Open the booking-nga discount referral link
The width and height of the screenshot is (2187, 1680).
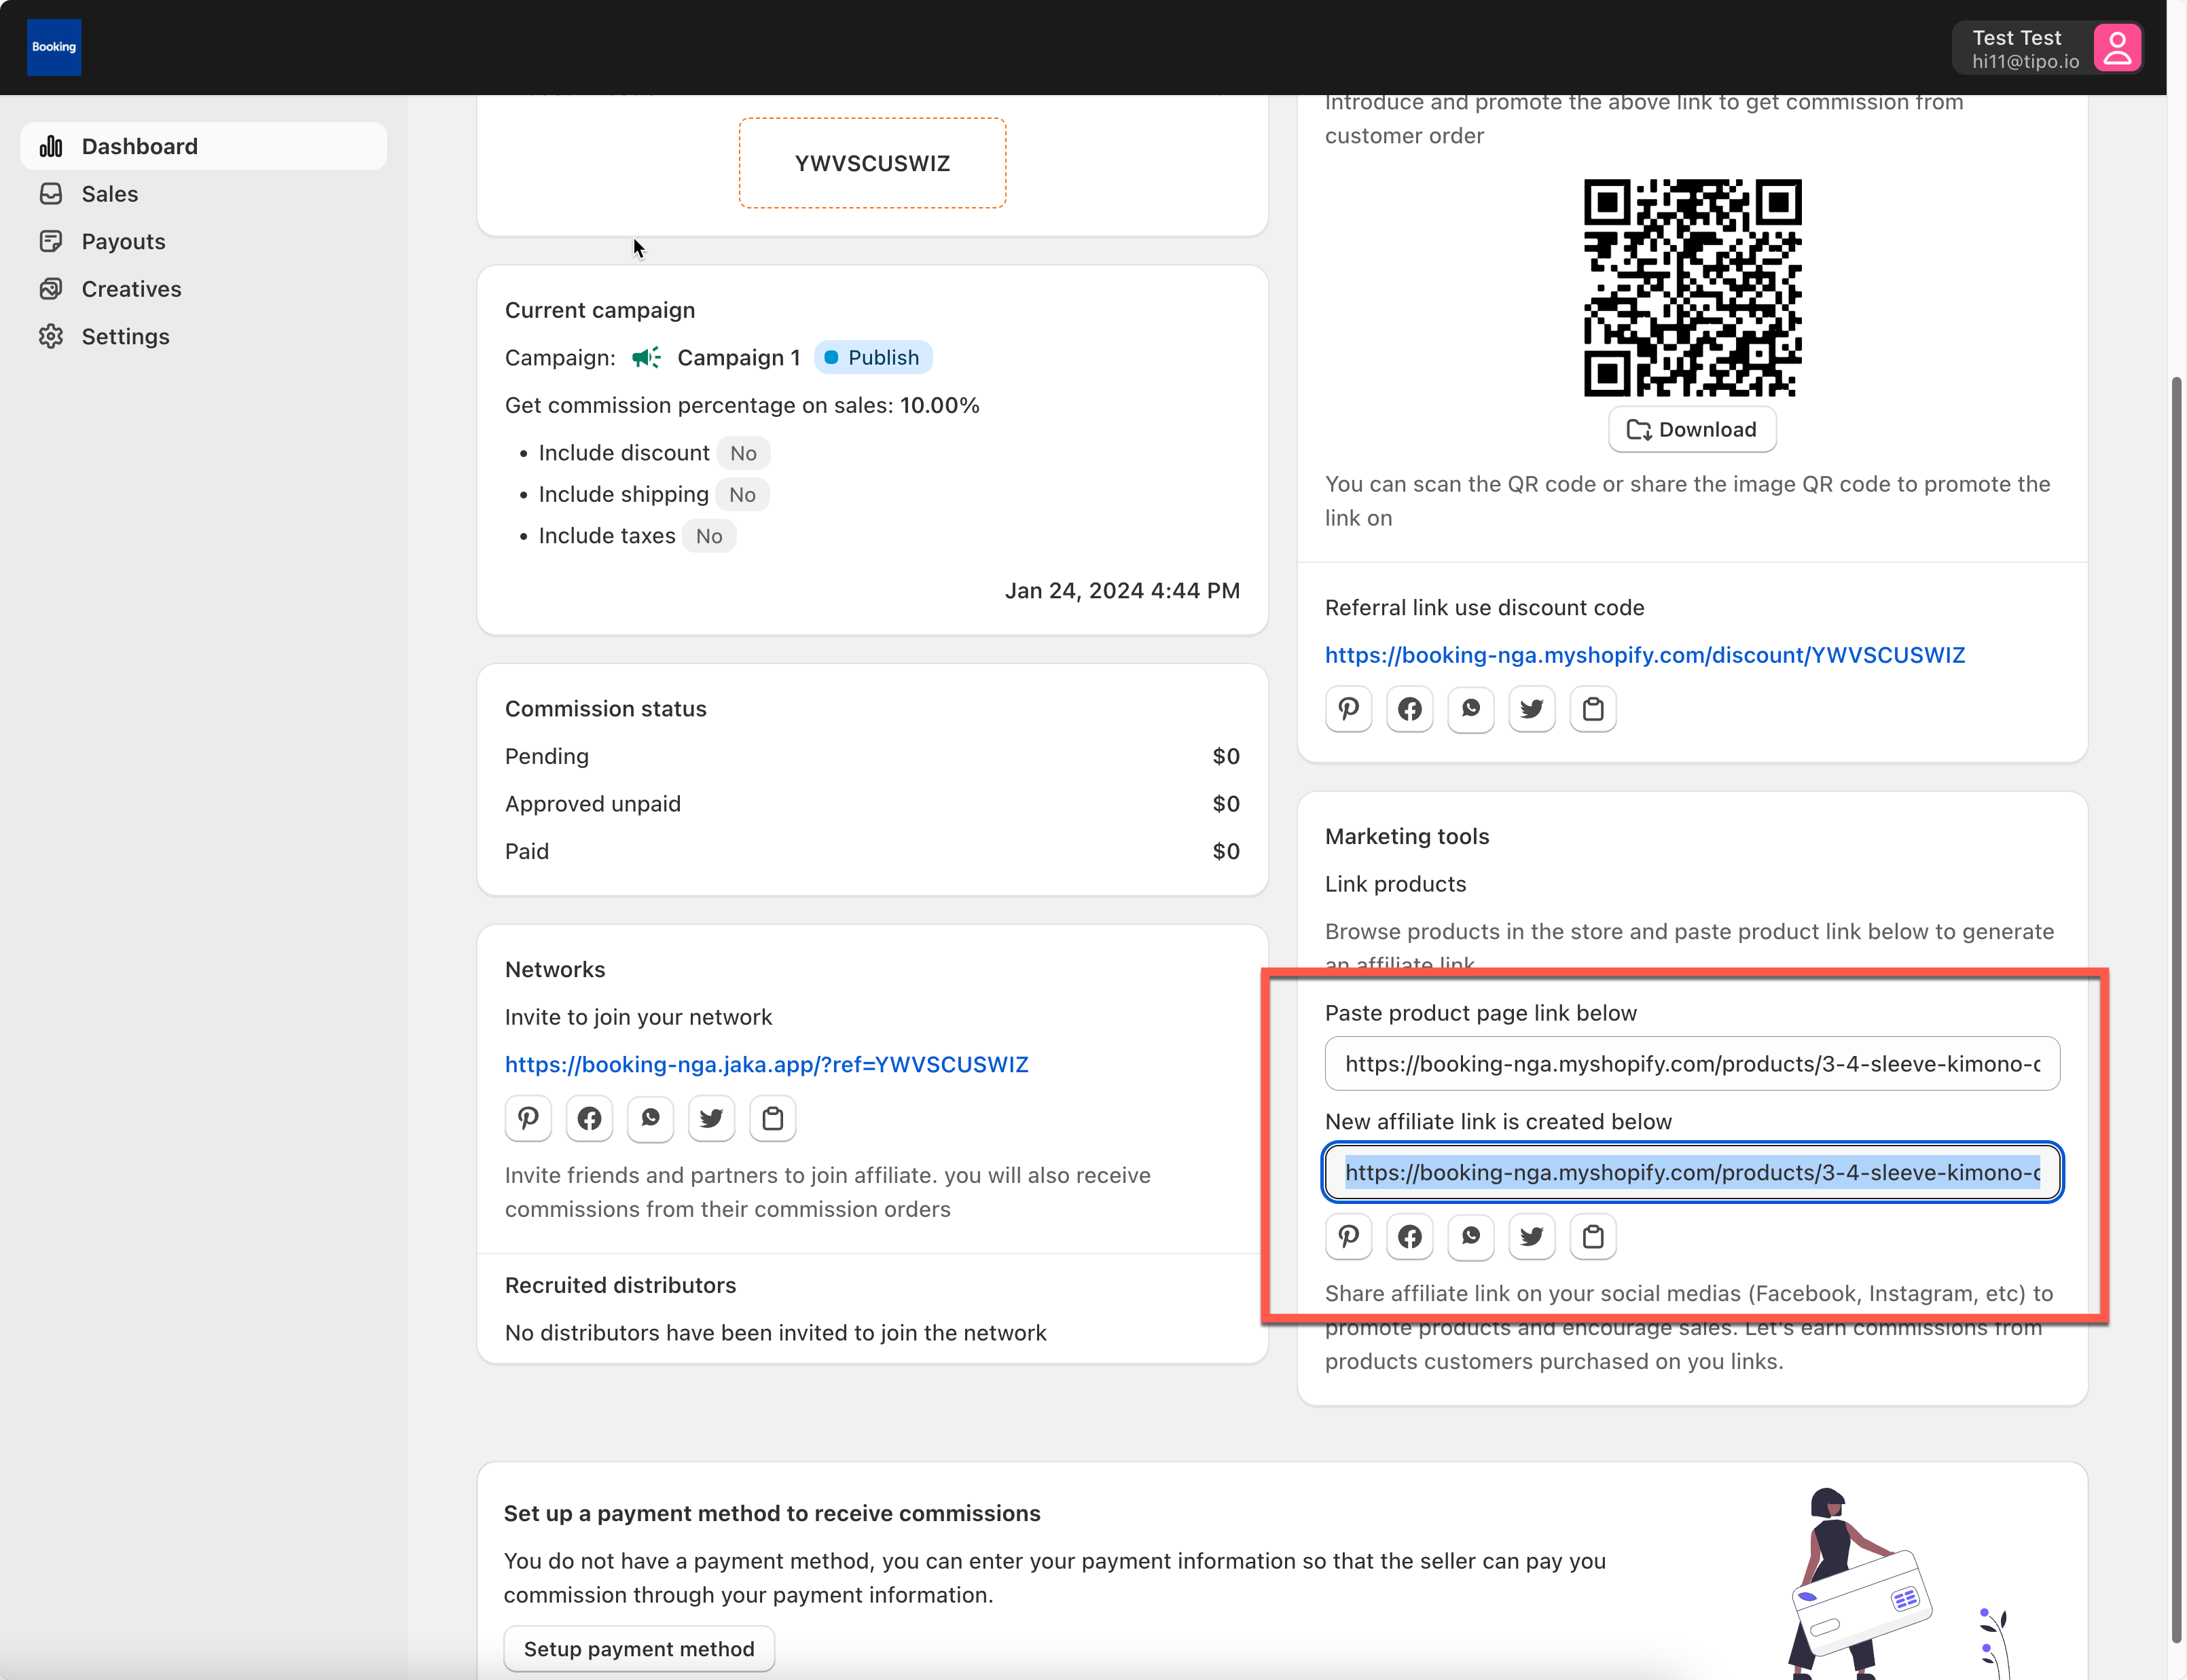click(1644, 655)
